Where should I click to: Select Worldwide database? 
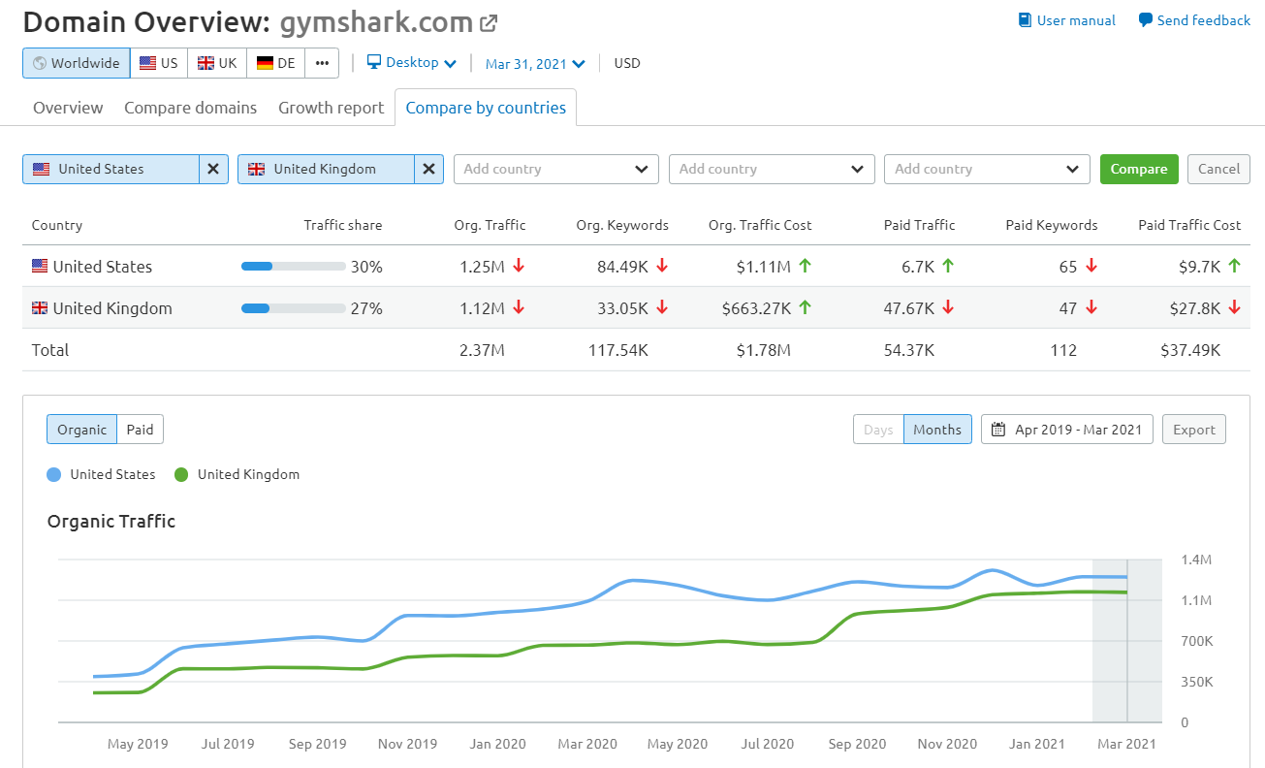[77, 63]
